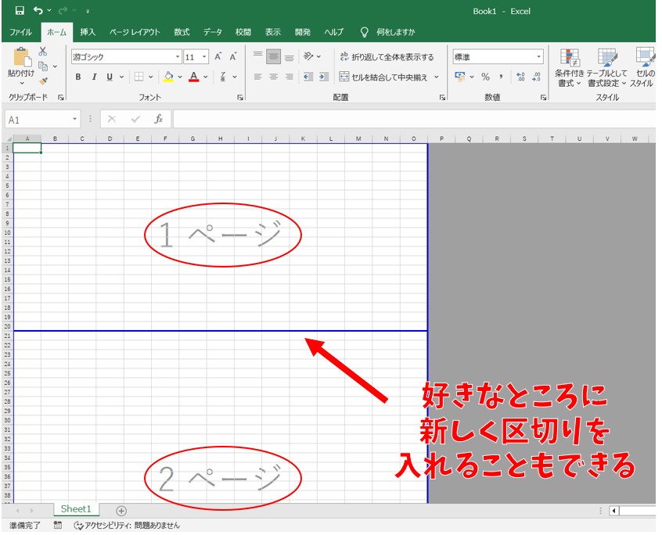Open the 標準 number format dropdown
Screen dimensions: 662x535
[538, 56]
